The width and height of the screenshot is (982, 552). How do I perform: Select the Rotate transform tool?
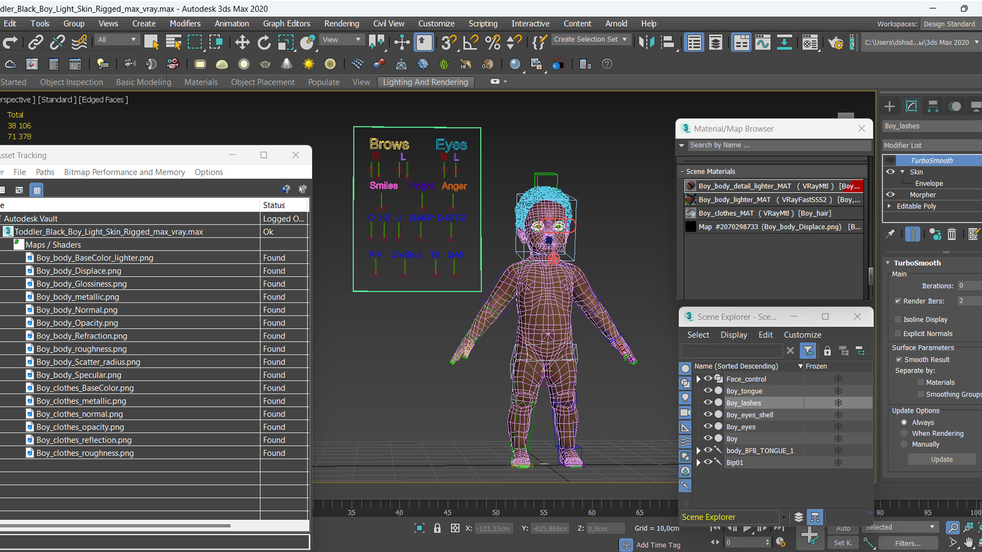pos(264,42)
